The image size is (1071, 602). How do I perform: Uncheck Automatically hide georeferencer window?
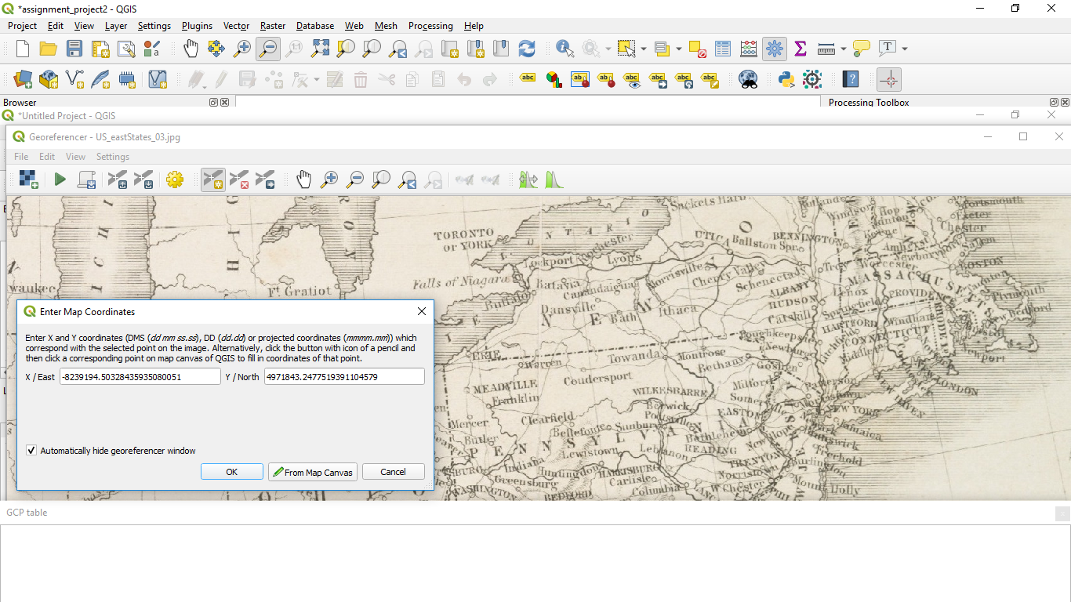click(31, 451)
